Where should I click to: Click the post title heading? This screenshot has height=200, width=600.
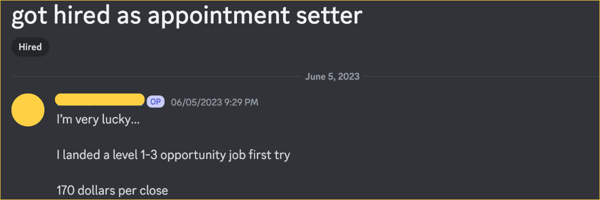[x=186, y=16]
